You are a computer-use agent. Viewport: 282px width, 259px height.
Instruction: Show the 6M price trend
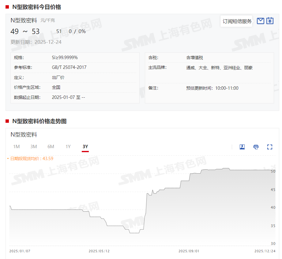[51, 147]
